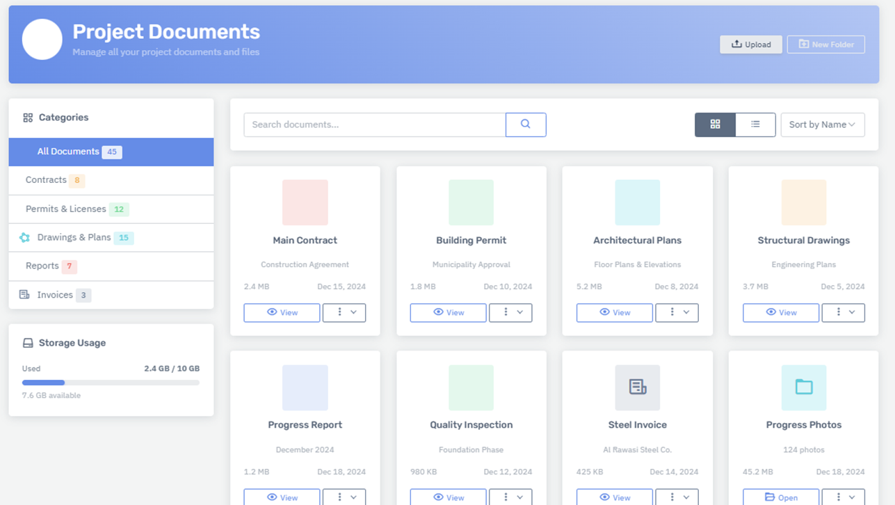Click the Steel Invoice document icon
Viewport: 895px width, 505px height.
[x=637, y=387]
